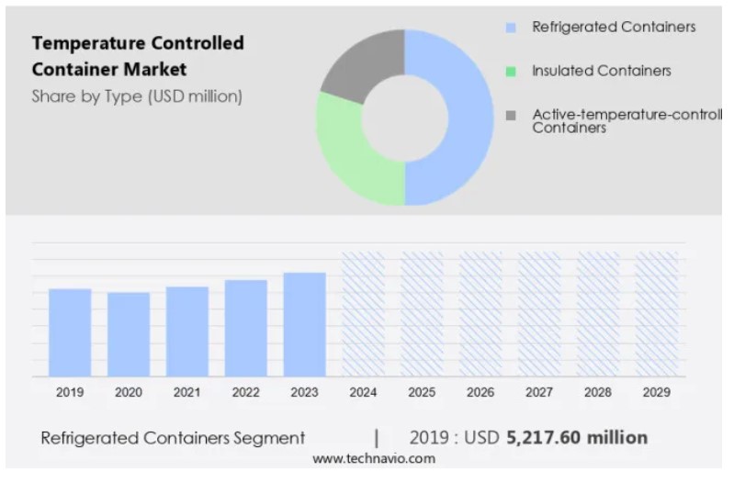Click the hatched 2024 forecast bar
Viewport: 734px width, 483px height.
click(x=363, y=314)
